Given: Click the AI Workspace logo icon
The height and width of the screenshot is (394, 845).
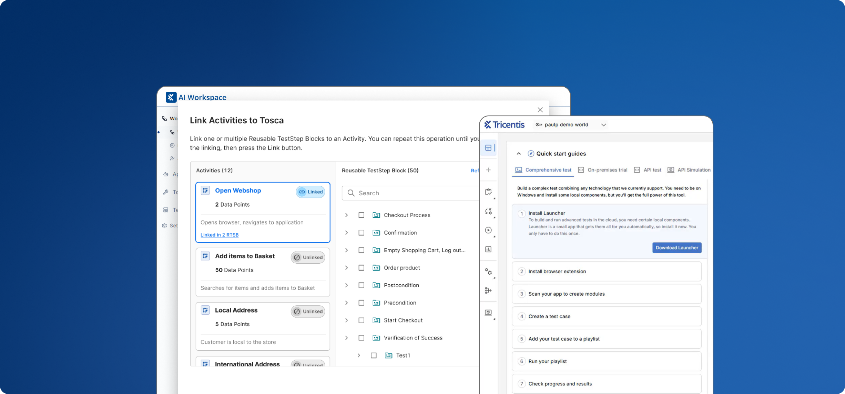Looking at the screenshot, I should point(171,97).
